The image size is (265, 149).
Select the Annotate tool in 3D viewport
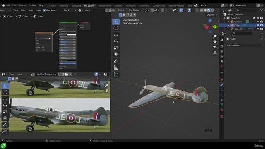[x=116, y=61]
